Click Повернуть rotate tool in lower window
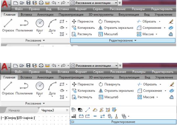 (x=109, y=84)
